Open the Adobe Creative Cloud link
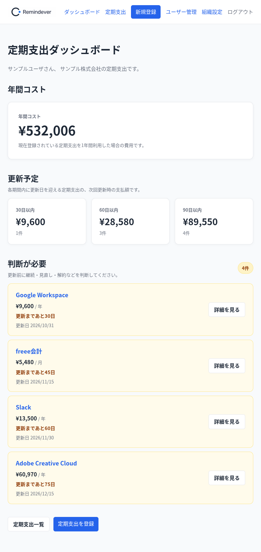Viewport: 261px width, 552px height. (x=46, y=463)
